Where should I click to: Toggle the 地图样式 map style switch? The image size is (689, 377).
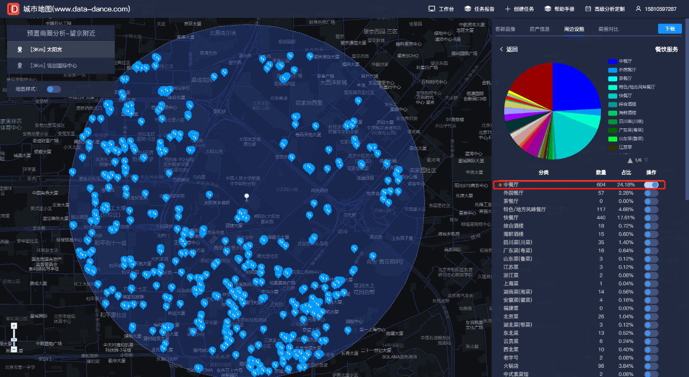click(53, 89)
